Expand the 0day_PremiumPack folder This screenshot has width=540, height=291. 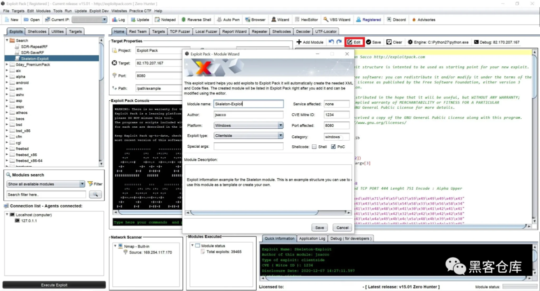[x=7, y=64]
